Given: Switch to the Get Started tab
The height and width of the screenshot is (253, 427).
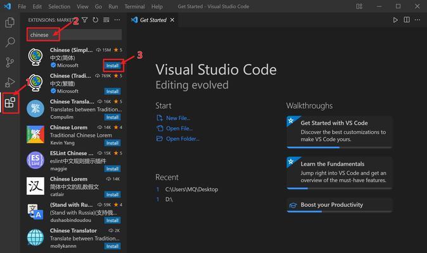Looking at the screenshot, I should point(153,20).
